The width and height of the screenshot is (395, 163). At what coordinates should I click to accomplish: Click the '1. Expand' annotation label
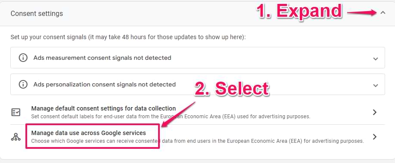[299, 12]
